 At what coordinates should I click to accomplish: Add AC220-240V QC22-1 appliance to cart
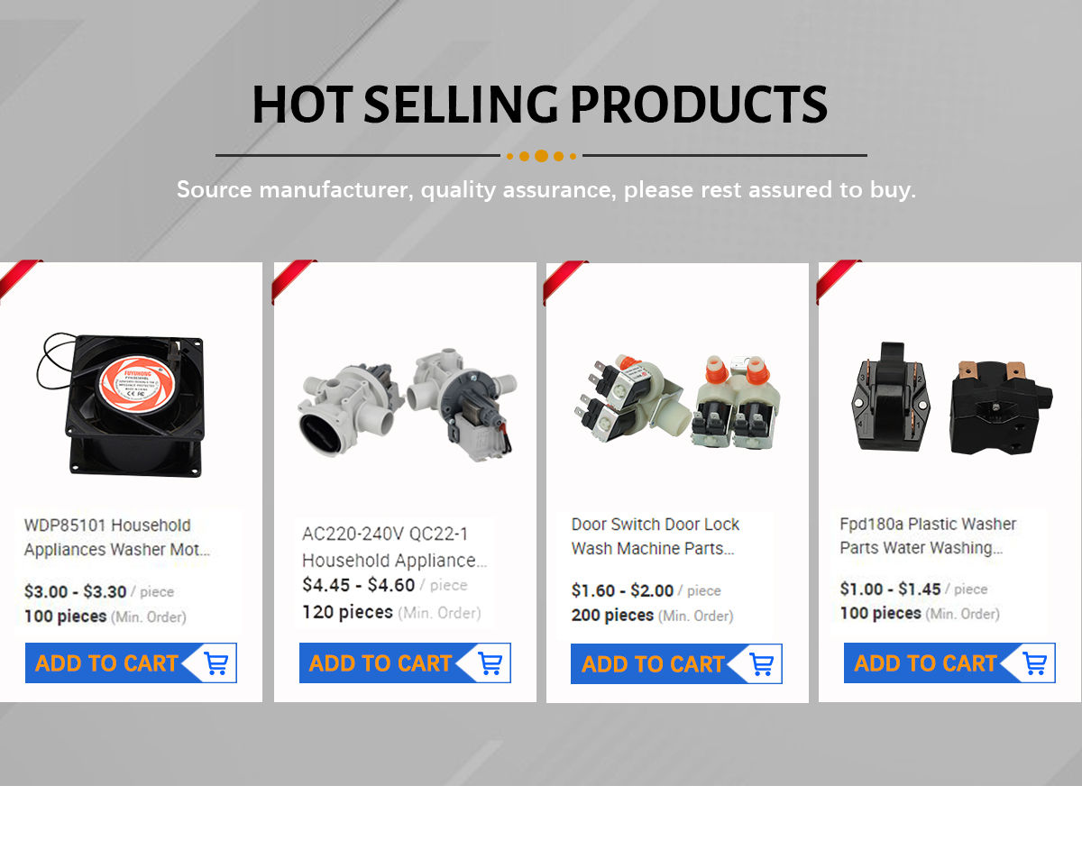[x=405, y=663]
